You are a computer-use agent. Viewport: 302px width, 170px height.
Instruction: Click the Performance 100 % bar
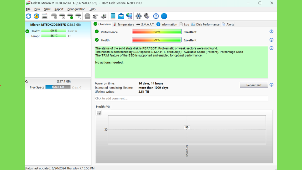pos(157,32)
